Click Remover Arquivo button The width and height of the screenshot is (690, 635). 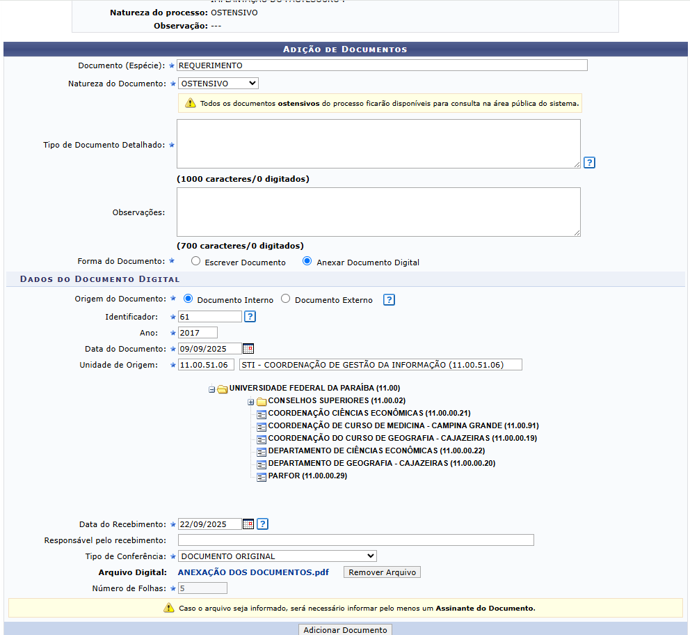(382, 572)
